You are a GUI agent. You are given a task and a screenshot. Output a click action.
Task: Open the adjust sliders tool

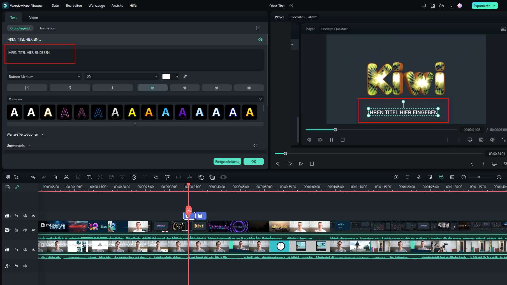167,177
